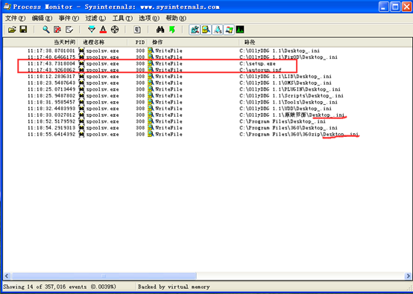Click spcolsv.exe process icon at 11:18:12.2836317
The width and height of the screenshot is (413, 294).
pos(82,77)
